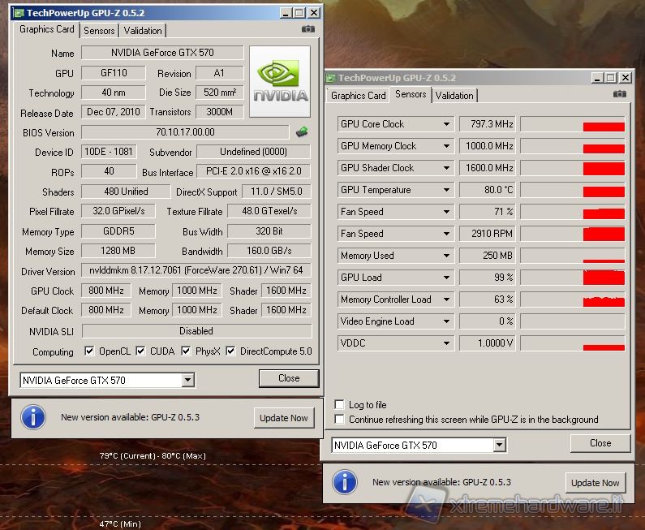Click Close button in Sensors window
Screen dimensions: 645x530
point(600,443)
